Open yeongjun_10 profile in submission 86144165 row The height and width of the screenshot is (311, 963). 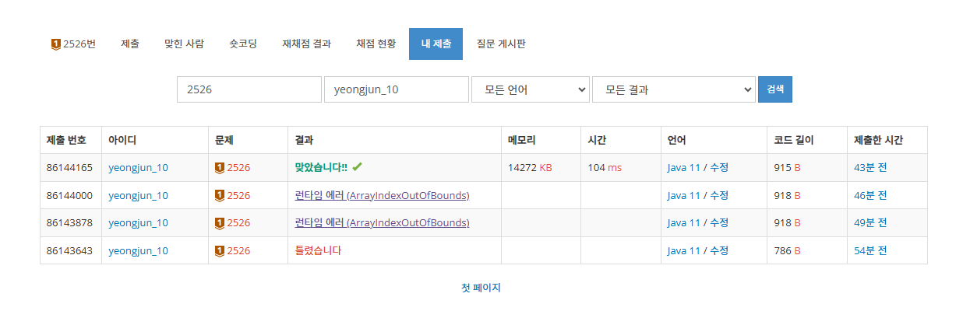pyautogui.click(x=138, y=167)
